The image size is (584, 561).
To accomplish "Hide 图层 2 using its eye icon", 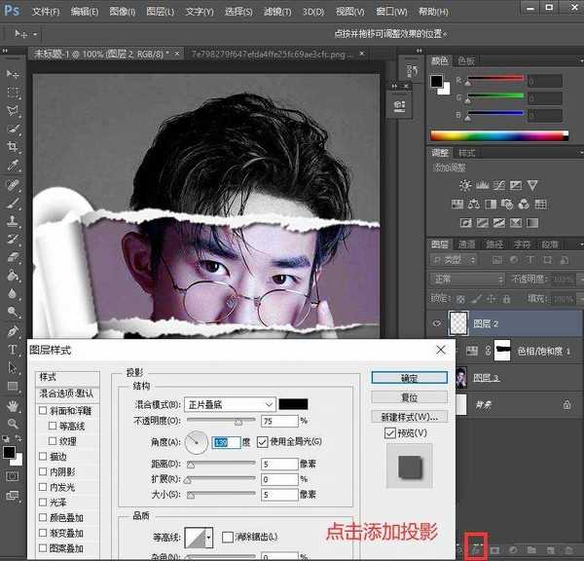I will pos(436,324).
